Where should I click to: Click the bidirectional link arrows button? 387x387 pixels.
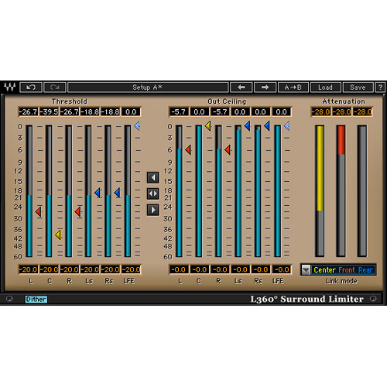pyautogui.click(x=153, y=193)
